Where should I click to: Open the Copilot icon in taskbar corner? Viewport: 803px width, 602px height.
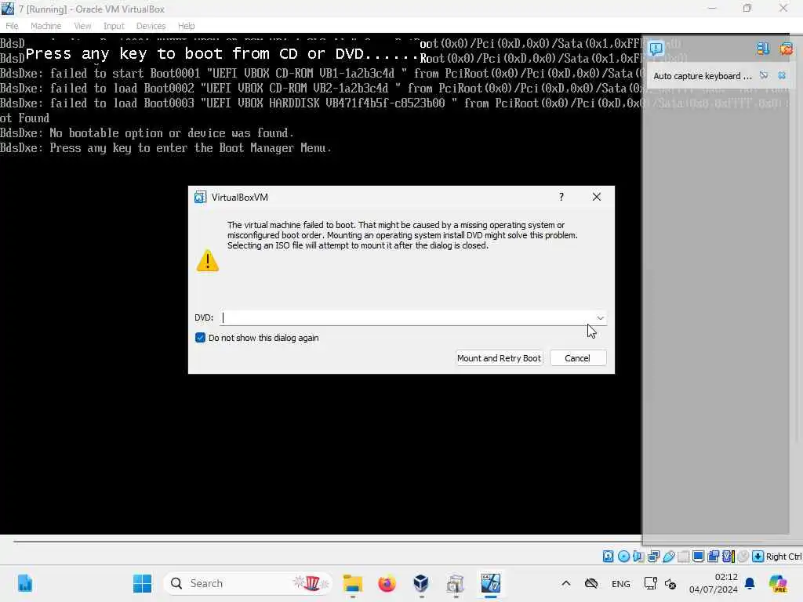[779, 583]
